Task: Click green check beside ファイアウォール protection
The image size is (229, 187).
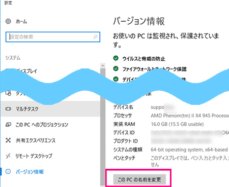Action: pos(116,68)
